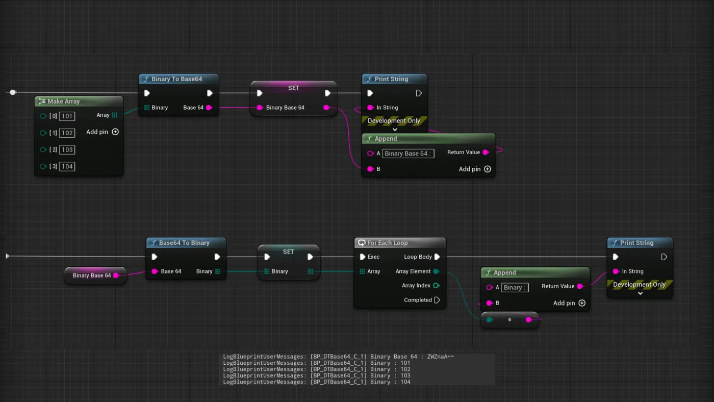Click exec input pin of Binary To Base64
This screenshot has width=714, height=402.
[147, 93]
